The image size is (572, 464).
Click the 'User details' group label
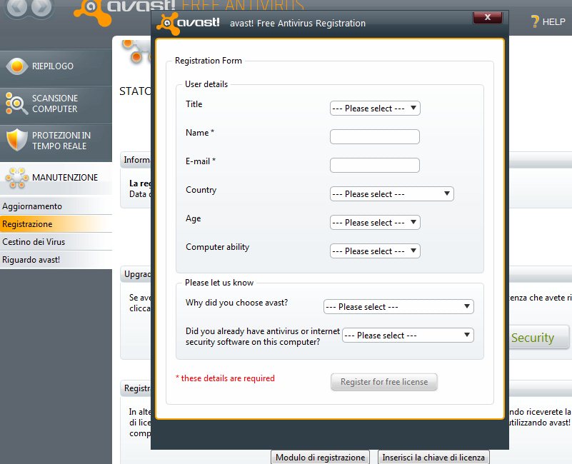pyautogui.click(x=206, y=84)
